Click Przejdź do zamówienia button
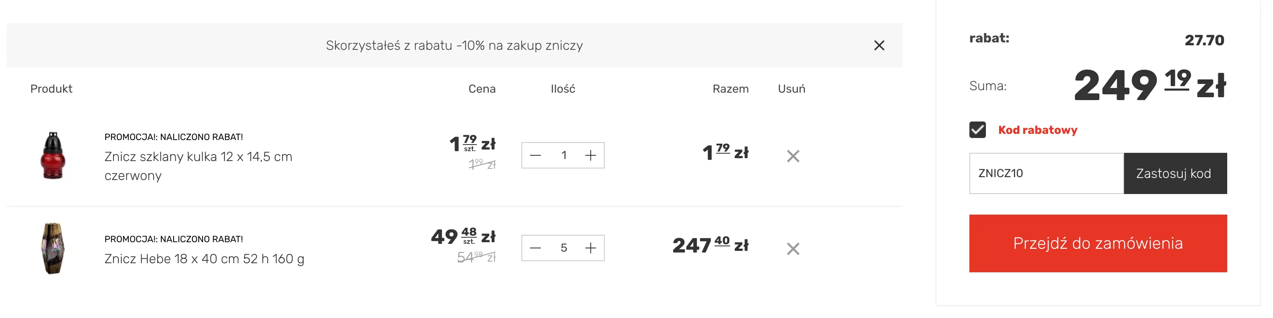This screenshot has height=318, width=1273. (x=1098, y=243)
